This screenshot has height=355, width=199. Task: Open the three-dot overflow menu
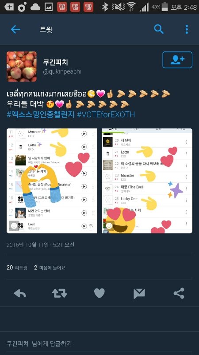click(187, 29)
